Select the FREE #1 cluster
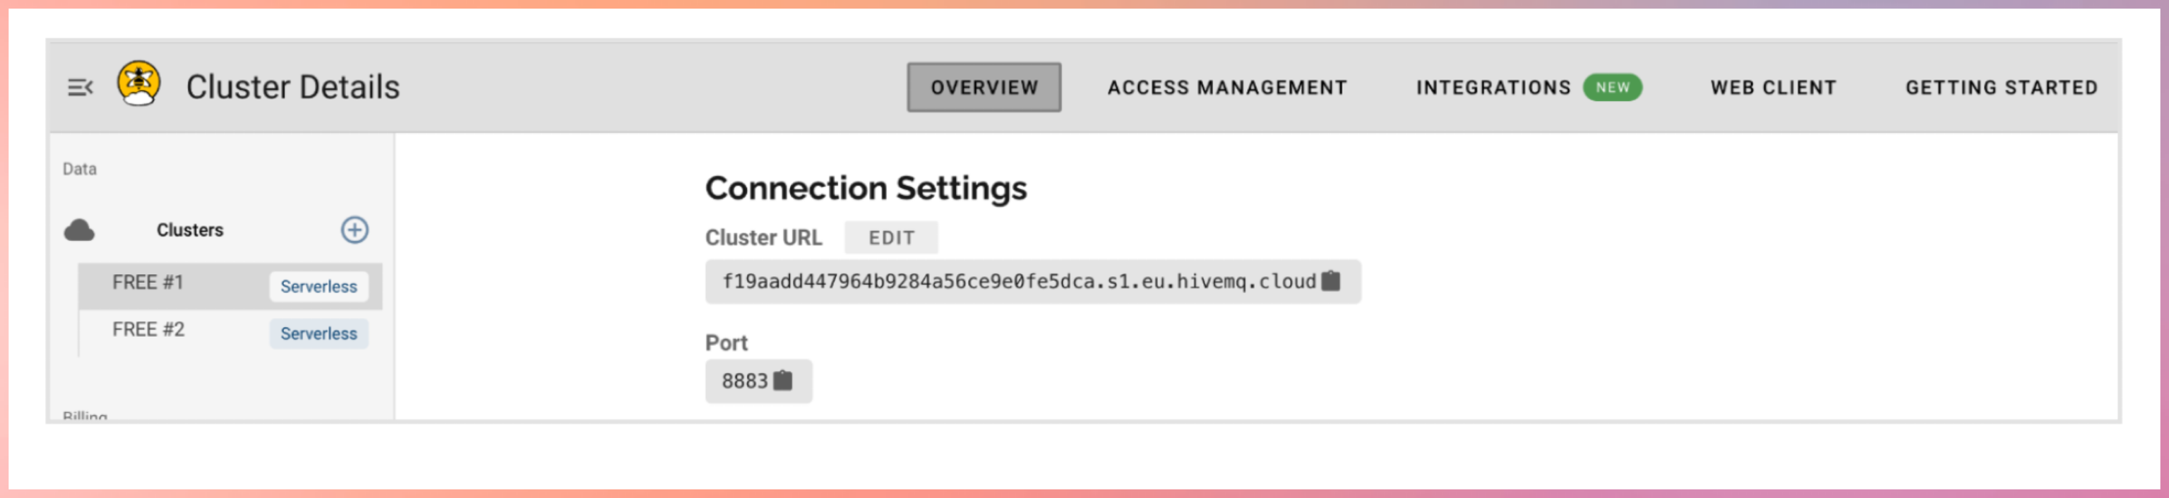Screen dimensions: 2169x498 tap(148, 283)
